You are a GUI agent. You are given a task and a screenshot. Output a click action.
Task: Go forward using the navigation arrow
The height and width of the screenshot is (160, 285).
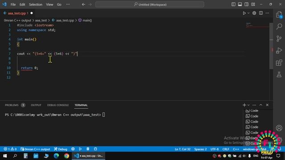click(x=90, y=4)
